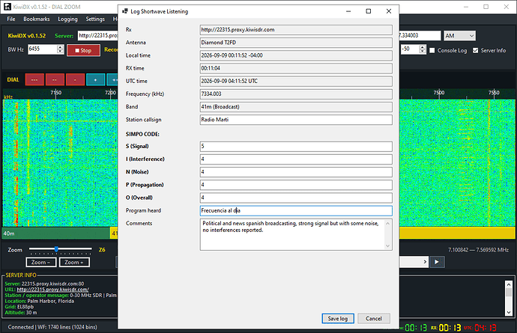Screen dimensions: 517x333
Task: Click the 'Location: Palm Harbor, Florida' text
Action: pyautogui.click(x=39, y=301)
